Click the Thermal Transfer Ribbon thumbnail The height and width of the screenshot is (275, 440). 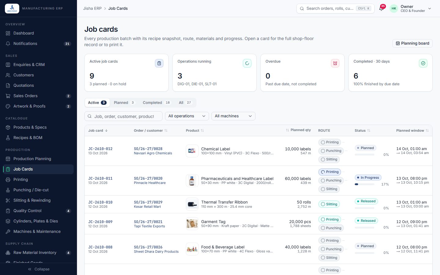point(192,204)
